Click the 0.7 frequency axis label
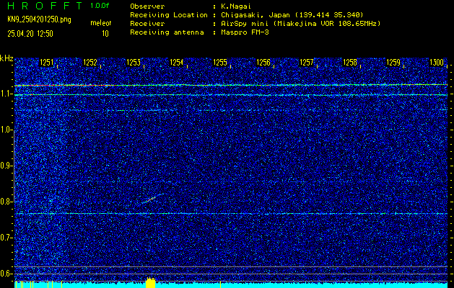454x288 pixels. (6, 238)
